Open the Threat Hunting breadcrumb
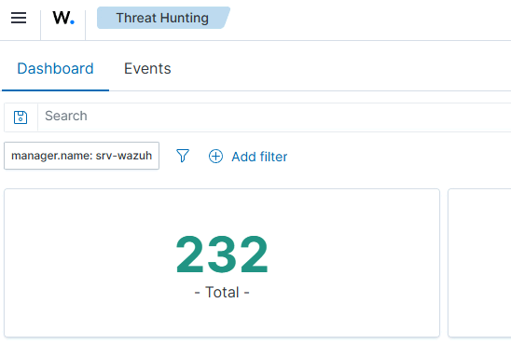Viewport: 511px width, 344px height. point(162,18)
